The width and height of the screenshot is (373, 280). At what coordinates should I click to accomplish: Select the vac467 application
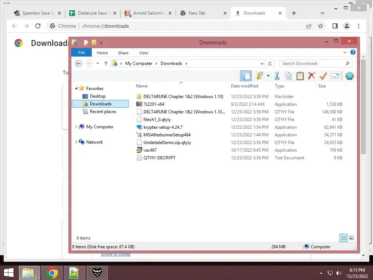[x=150, y=150]
